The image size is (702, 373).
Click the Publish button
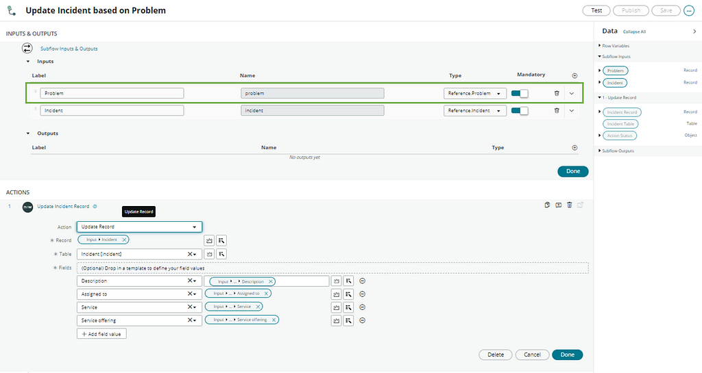(x=631, y=10)
